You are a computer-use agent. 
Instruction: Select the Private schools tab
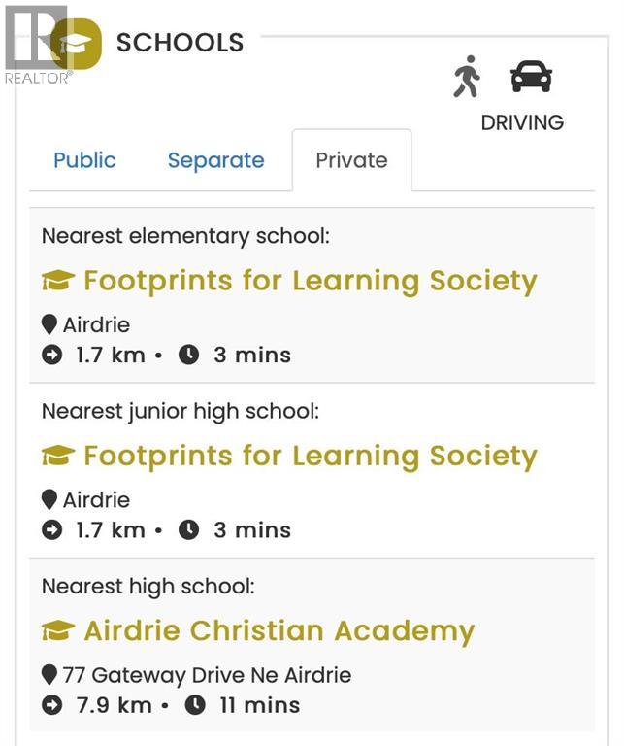(351, 160)
